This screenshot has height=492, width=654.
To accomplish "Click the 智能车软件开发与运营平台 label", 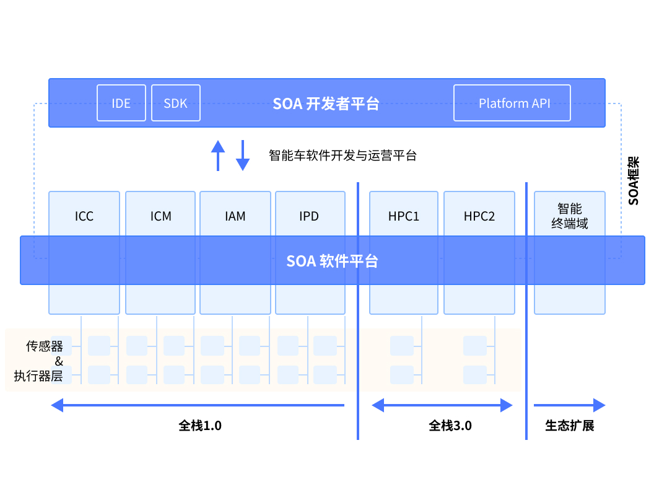I will pyautogui.click(x=343, y=156).
